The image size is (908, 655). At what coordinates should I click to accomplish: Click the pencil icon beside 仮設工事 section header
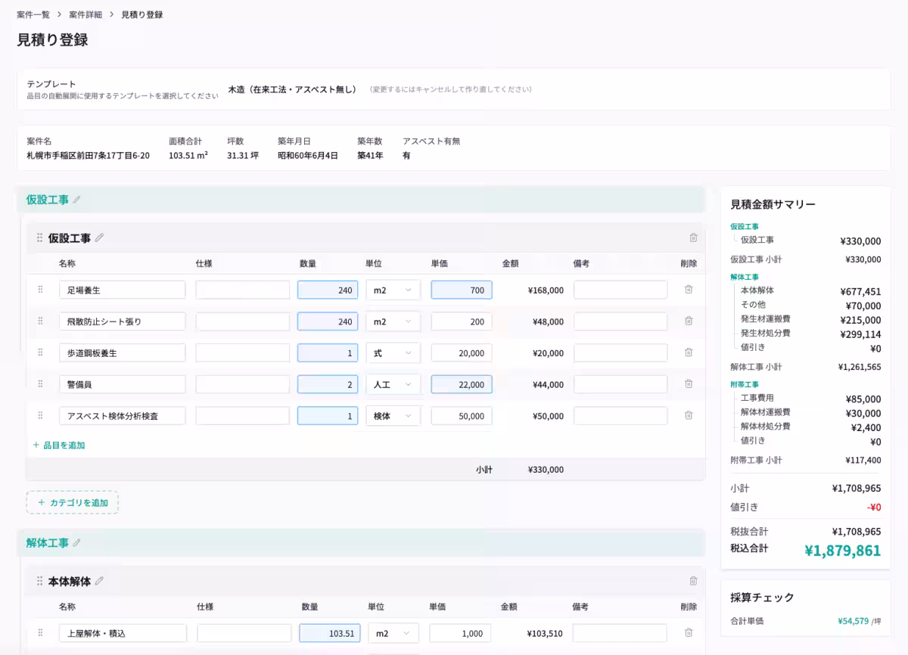click(x=76, y=200)
